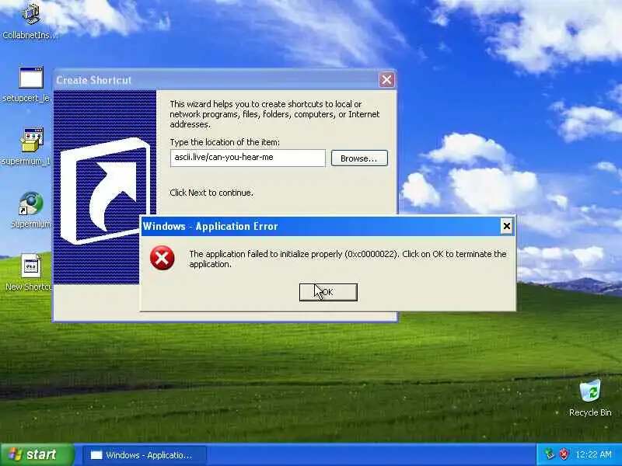Viewport: 622px width, 466px height.
Task: Close the Create Shortcut wizard window
Action: [x=386, y=80]
